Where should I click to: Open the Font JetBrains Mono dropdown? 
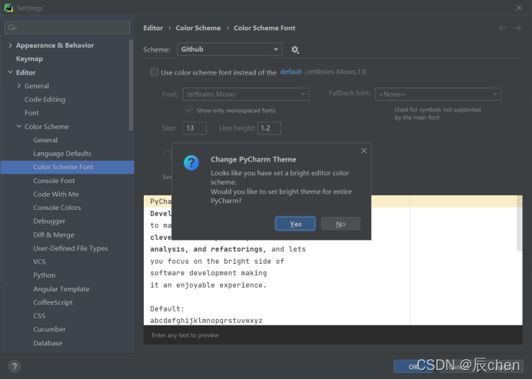coord(246,94)
